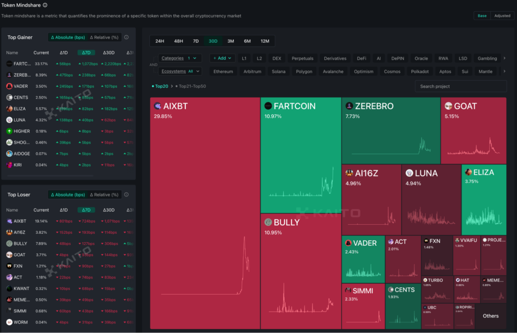
Task: Click the HAT token icon in treemap
Action: (457, 280)
